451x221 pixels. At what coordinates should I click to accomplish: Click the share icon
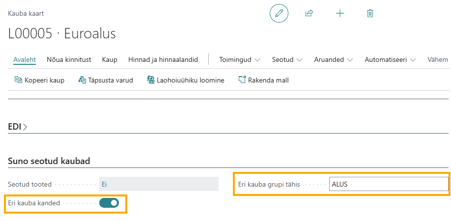tap(309, 13)
